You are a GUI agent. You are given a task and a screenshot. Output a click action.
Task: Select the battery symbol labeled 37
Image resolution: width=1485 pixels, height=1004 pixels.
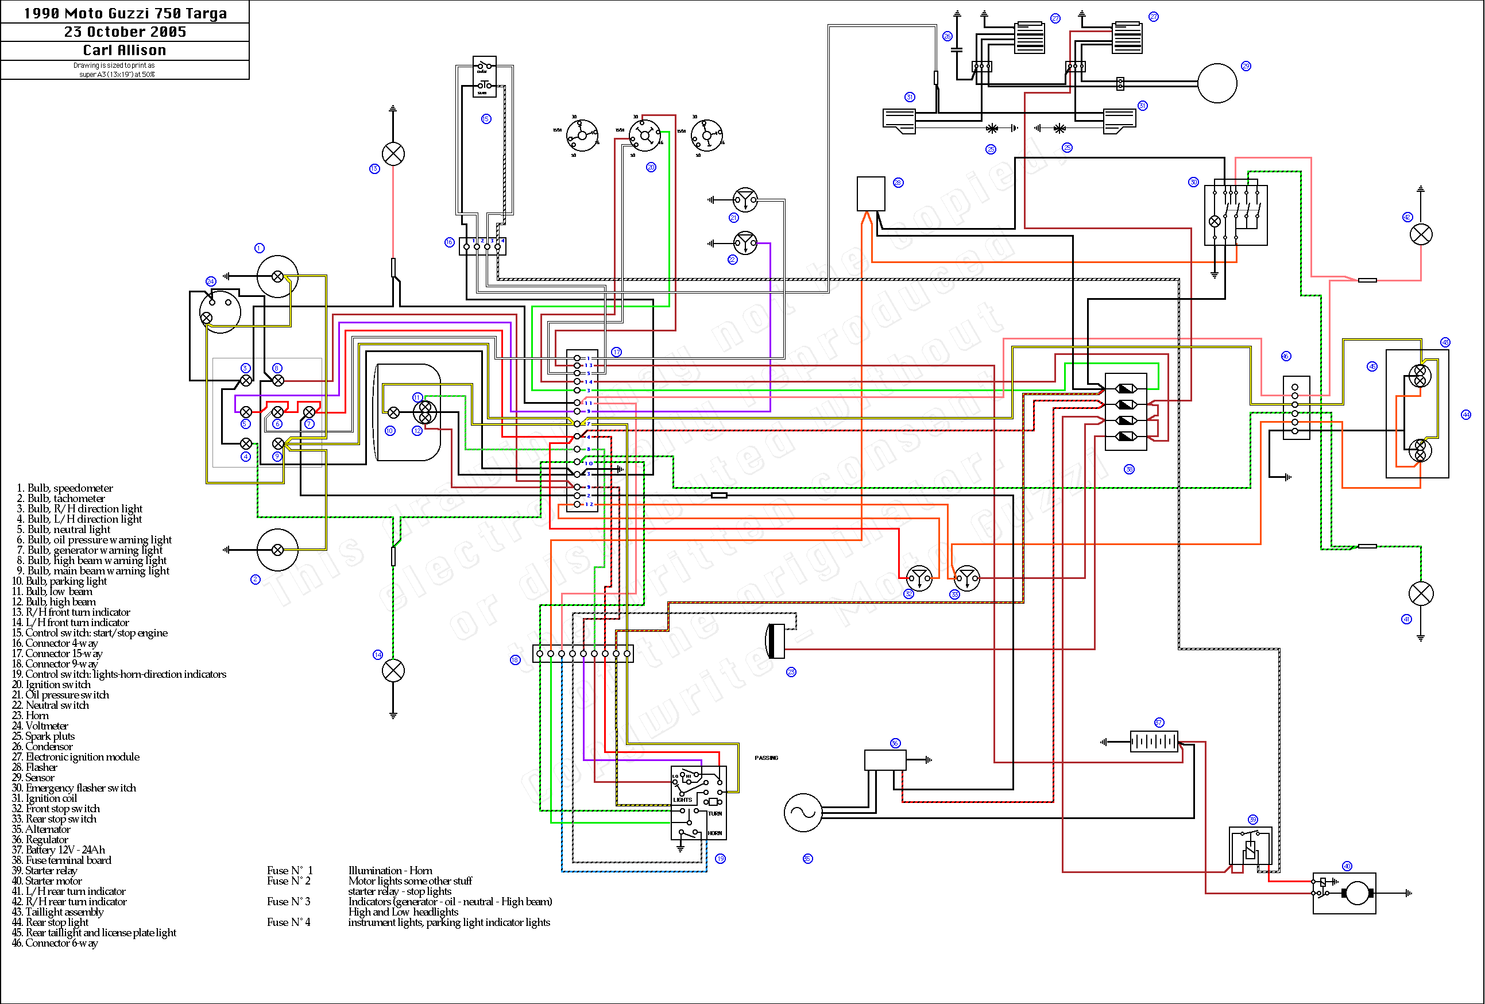(1154, 742)
